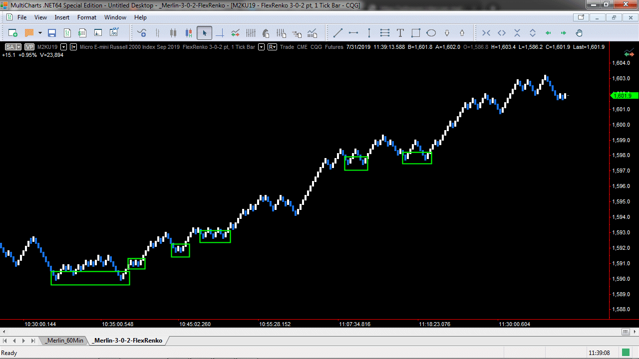
Task: Save the workspace with the floppy disk icon
Action: (52, 33)
